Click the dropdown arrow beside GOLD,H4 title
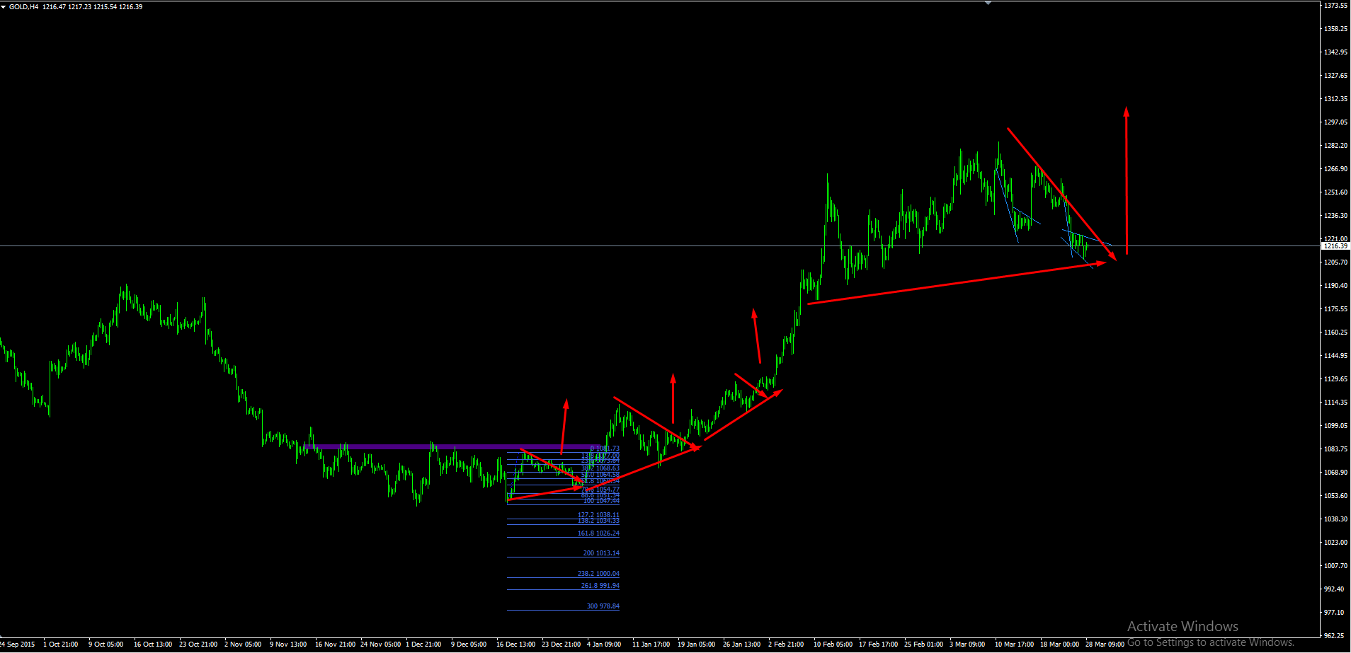This screenshot has height=653, width=1351. [4, 7]
